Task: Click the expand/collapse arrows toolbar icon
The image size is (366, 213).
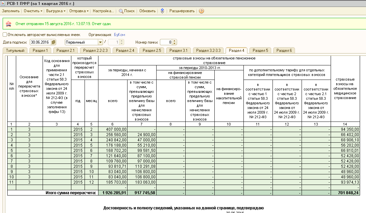Action: (163, 11)
